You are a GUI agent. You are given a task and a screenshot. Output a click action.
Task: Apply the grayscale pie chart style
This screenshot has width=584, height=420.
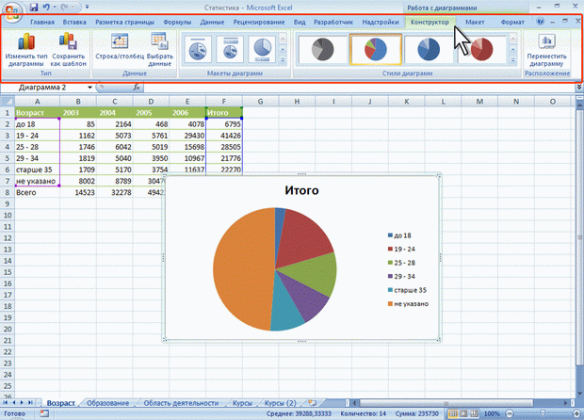pyautogui.click(x=322, y=49)
